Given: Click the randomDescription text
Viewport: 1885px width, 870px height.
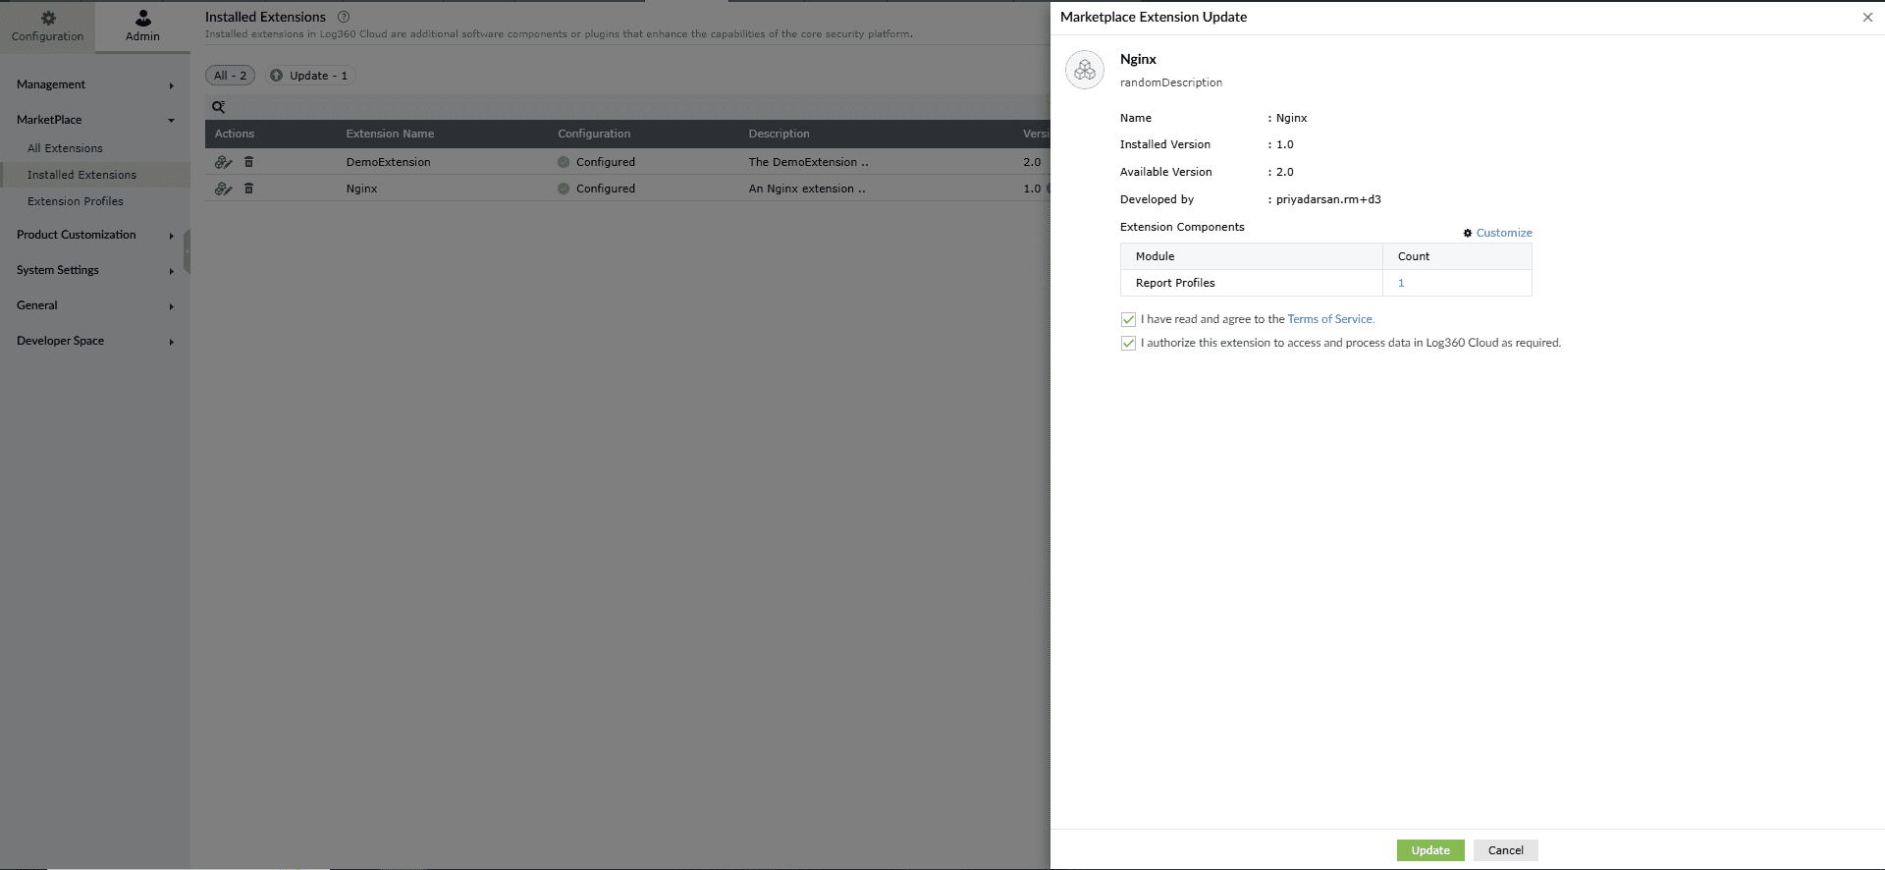Looking at the screenshot, I should (1171, 82).
